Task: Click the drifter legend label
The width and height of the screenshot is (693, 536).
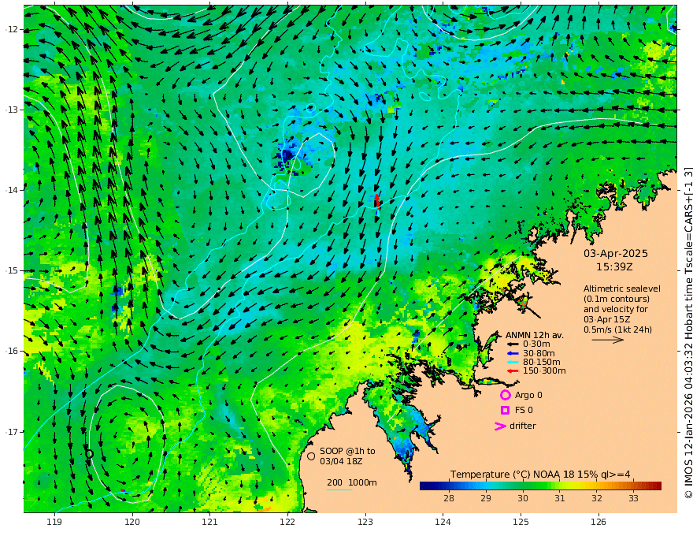Action: click(523, 426)
